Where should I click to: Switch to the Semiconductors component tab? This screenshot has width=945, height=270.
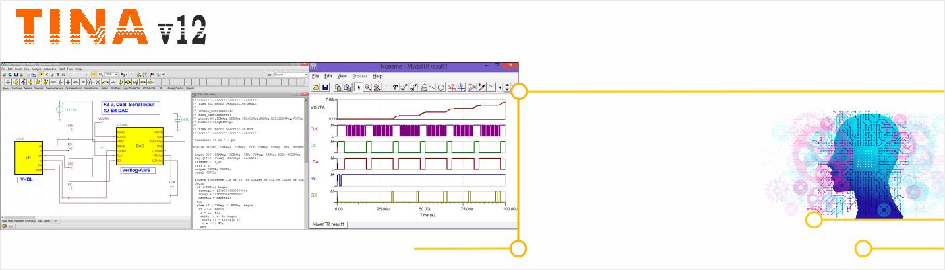pyautogui.click(x=55, y=88)
